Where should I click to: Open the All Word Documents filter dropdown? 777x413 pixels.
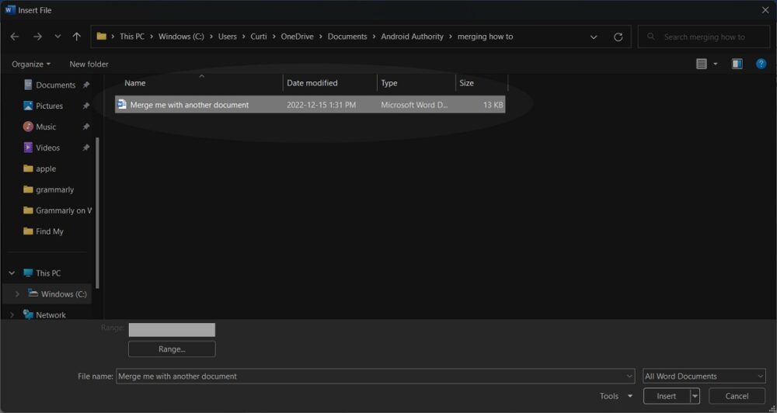(x=704, y=377)
